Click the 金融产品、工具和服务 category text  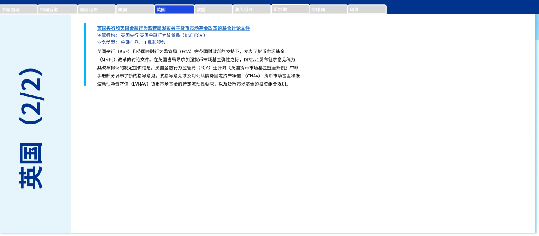tap(143, 42)
